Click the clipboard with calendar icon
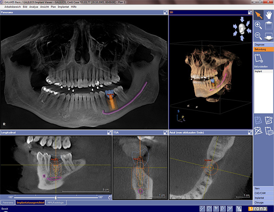 pyautogui.click(x=269, y=131)
